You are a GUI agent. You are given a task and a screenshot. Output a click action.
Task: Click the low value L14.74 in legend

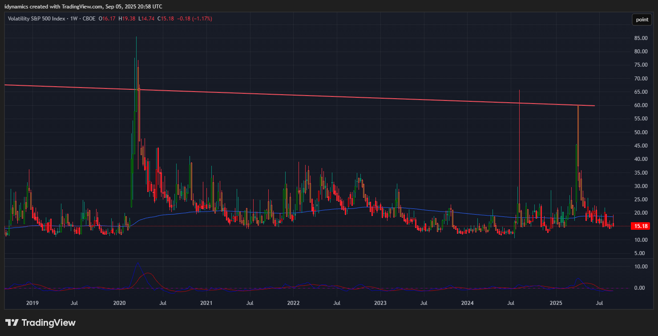pos(146,19)
